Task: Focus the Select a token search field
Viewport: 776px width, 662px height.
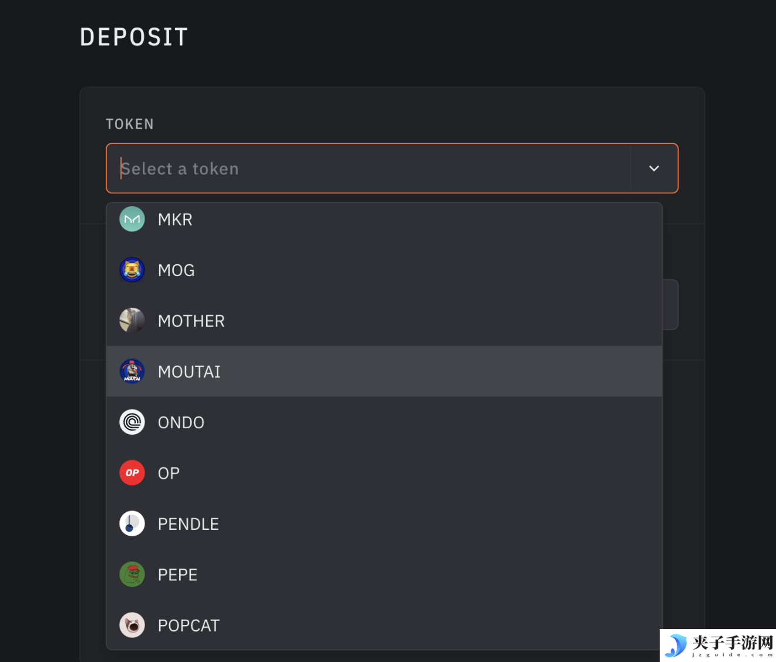Action: pyautogui.click(x=368, y=169)
